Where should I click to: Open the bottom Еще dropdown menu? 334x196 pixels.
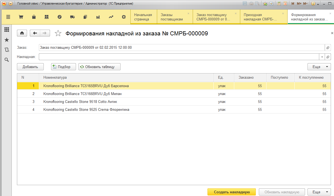tap(319, 192)
